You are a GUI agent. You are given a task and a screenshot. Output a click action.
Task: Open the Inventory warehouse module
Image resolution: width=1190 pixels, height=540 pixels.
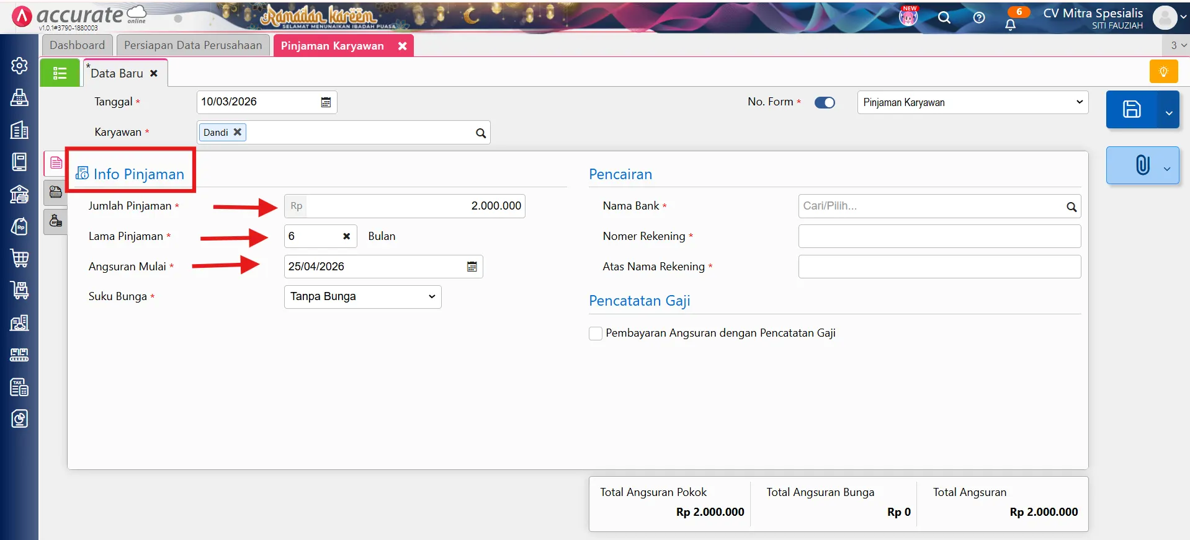pos(19,323)
